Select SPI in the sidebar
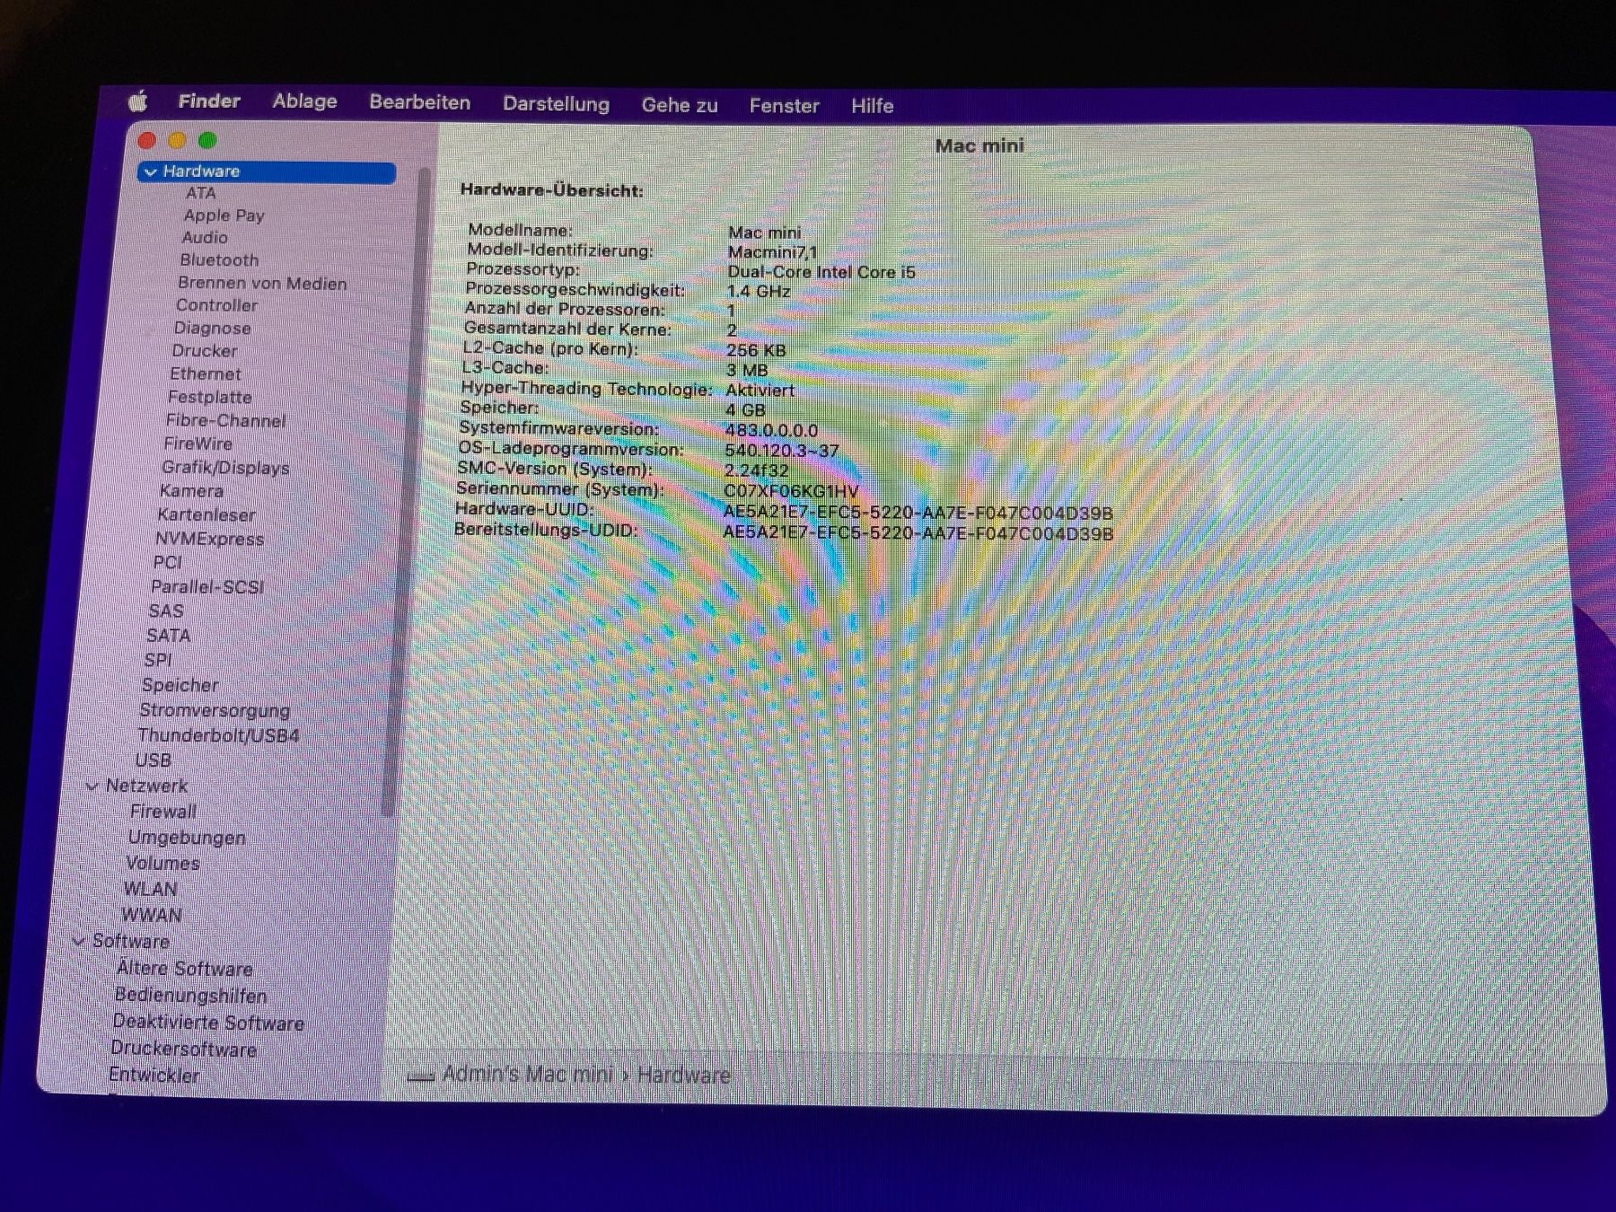 click(x=157, y=660)
